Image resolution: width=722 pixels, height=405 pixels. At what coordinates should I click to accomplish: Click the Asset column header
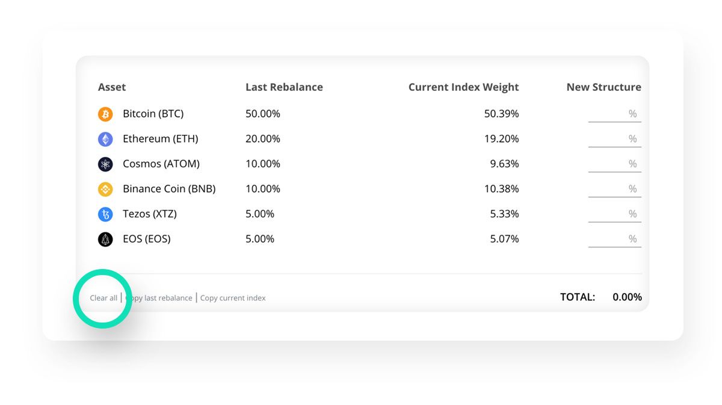(112, 87)
